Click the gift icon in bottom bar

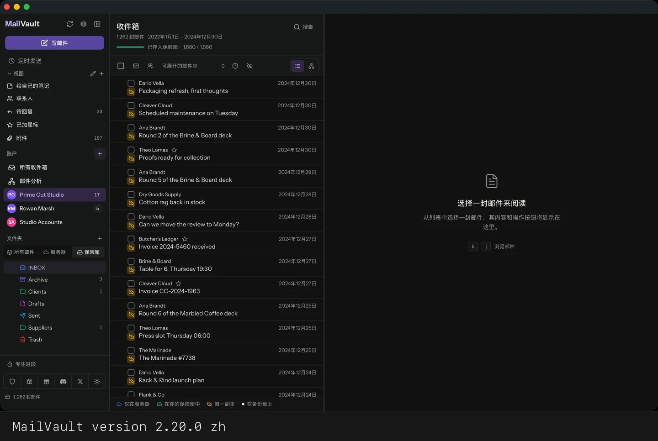46,382
